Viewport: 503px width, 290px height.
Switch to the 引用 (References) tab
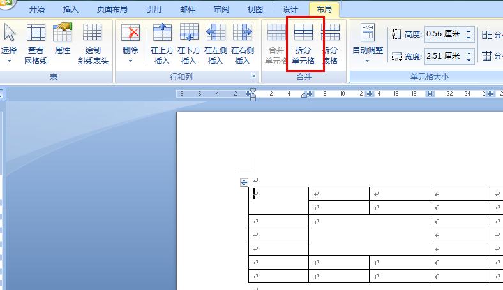pyautogui.click(x=154, y=10)
